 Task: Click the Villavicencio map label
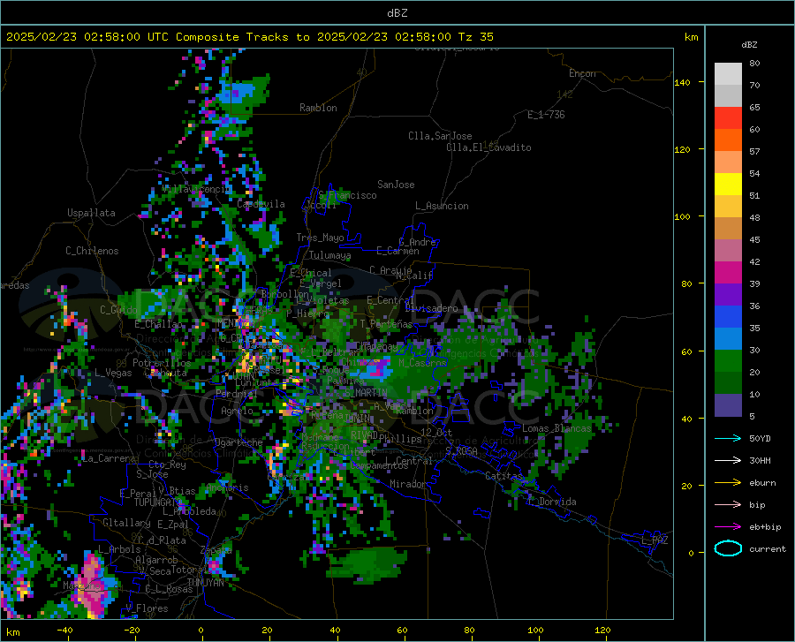[x=196, y=189]
